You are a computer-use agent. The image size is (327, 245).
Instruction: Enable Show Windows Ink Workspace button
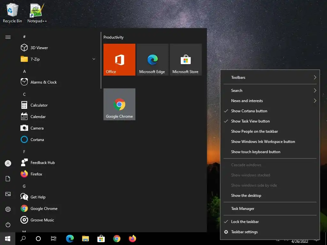click(270, 141)
